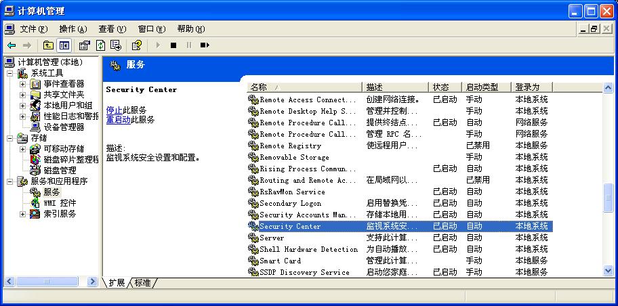
Task: Click the 重启动 service link
Action: 118,120
